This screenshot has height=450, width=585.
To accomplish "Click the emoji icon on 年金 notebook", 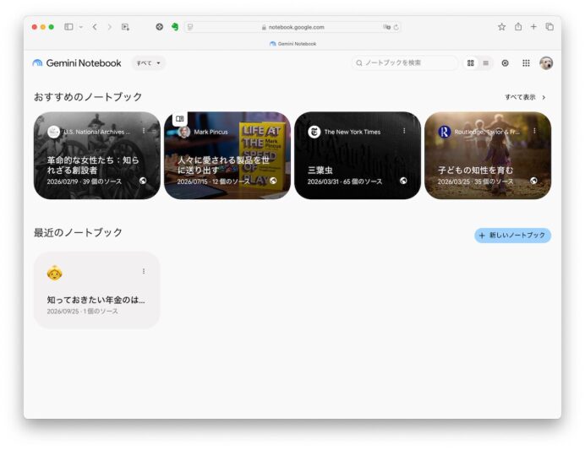I will [x=54, y=273].
